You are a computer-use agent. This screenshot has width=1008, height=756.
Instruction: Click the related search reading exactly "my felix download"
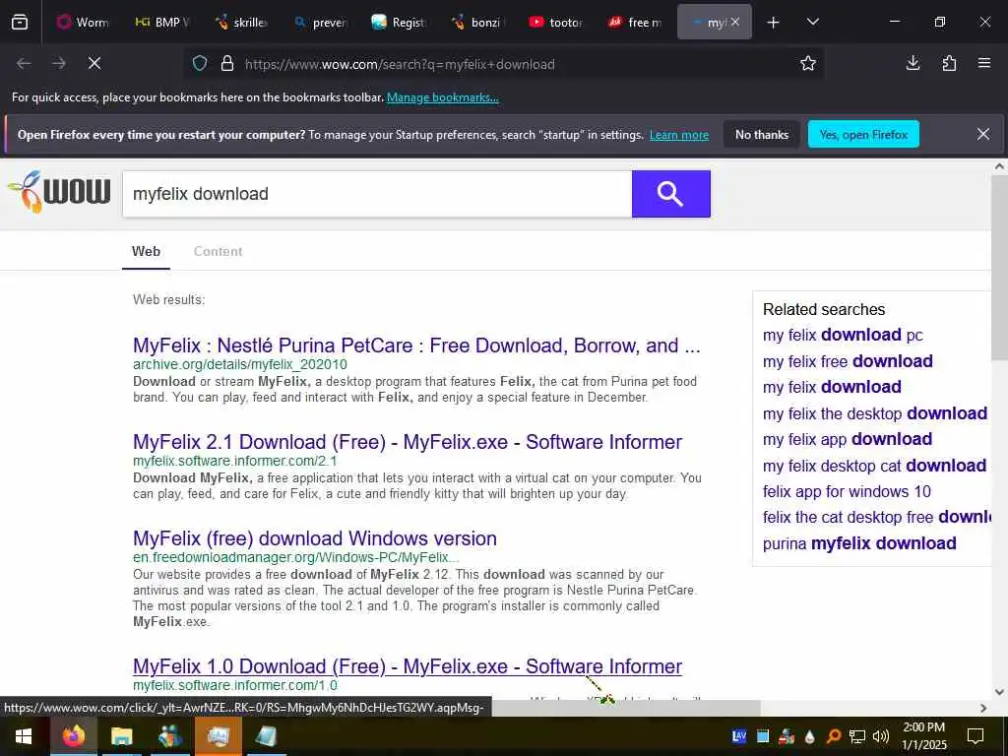[x=832, y=387]
